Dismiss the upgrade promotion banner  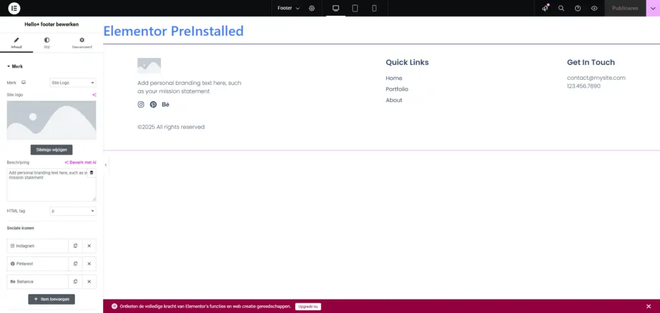648,307
